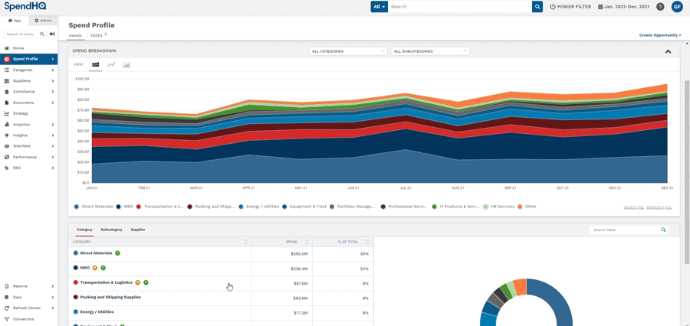Select the stacked area chart view icon
The height and width of the screenshot is (326, 690).
(x=96, y=64)
